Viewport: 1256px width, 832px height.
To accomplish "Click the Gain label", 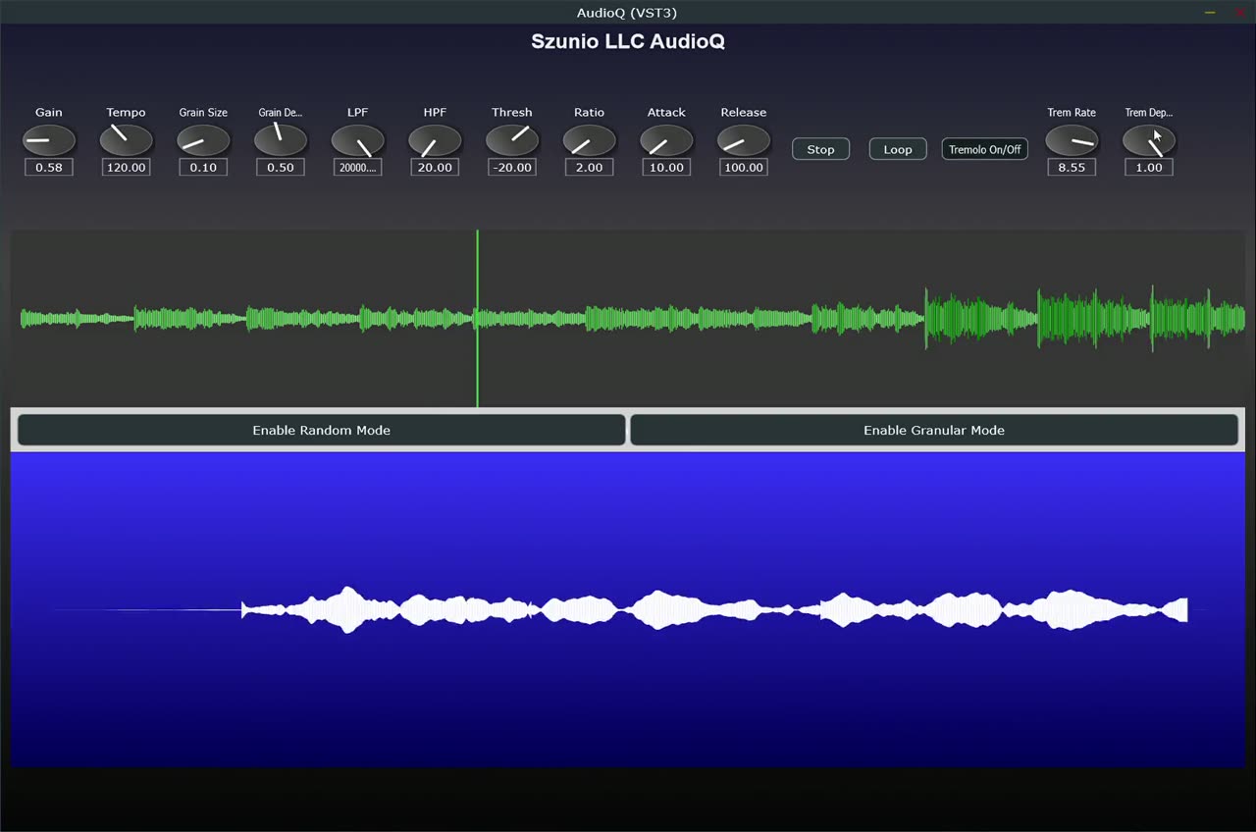I will click(x=49, y=112).
